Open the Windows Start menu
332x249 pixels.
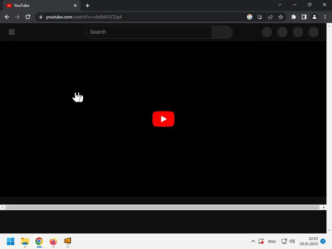[11, 241]
